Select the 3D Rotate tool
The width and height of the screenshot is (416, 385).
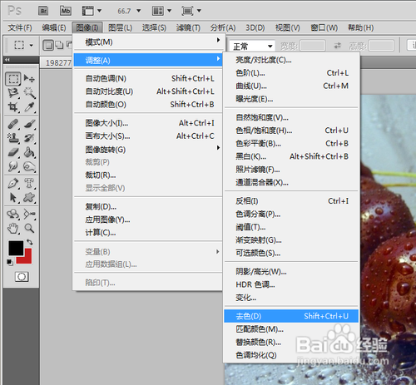[12, 214]
